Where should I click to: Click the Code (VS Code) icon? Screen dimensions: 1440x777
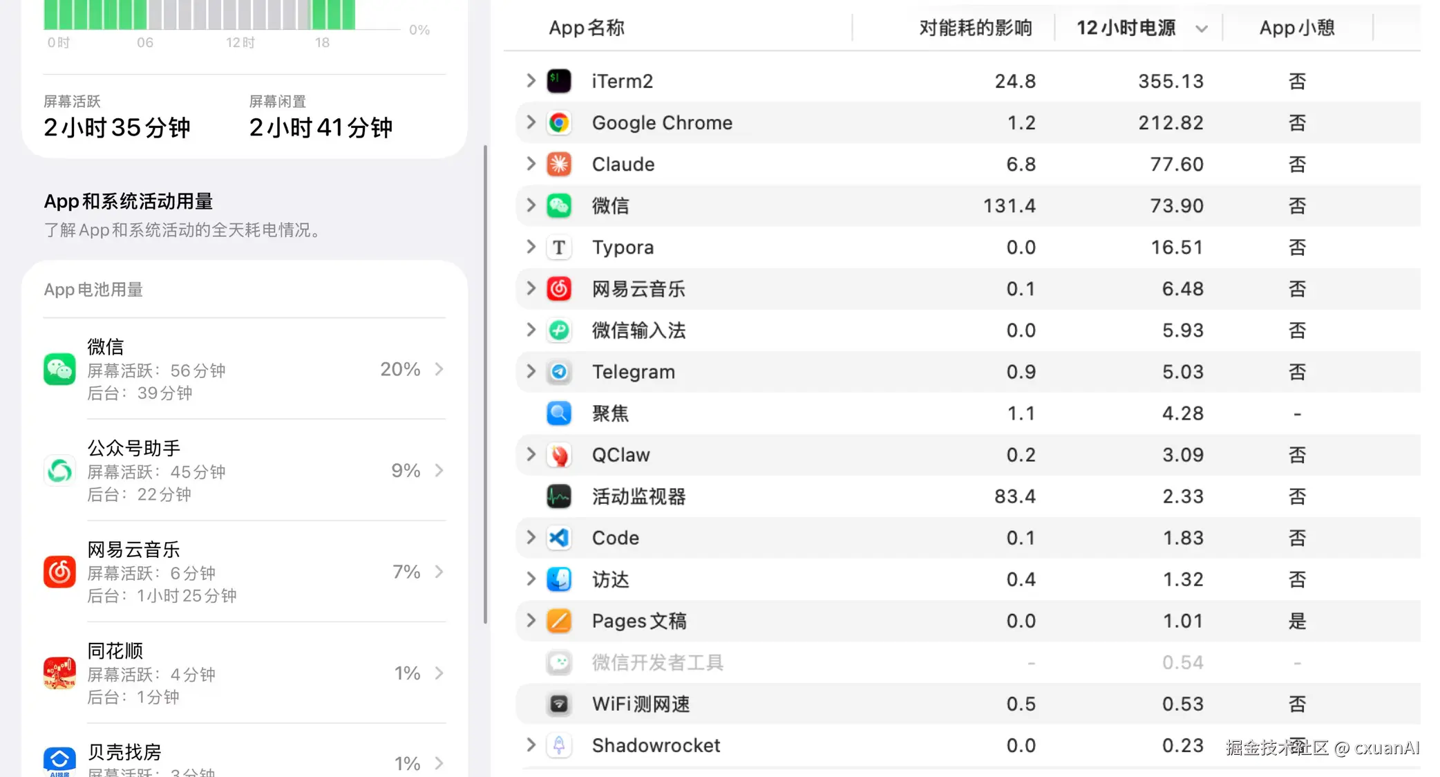pyautogui.click(x=558, y=538)
